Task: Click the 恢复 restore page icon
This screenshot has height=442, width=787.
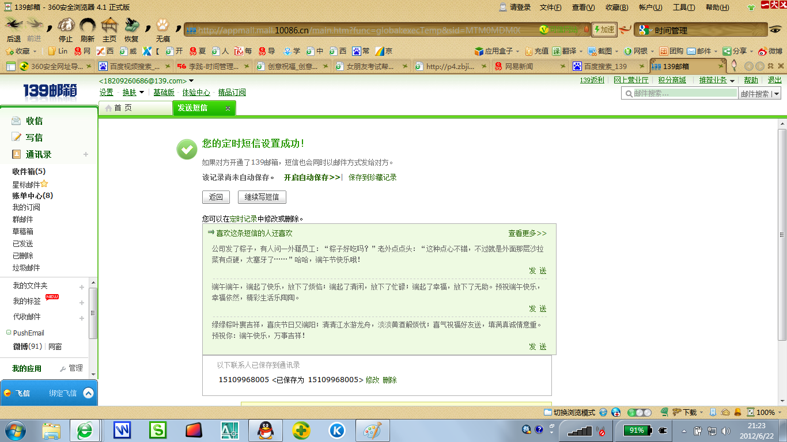Action: click(131, 25)
